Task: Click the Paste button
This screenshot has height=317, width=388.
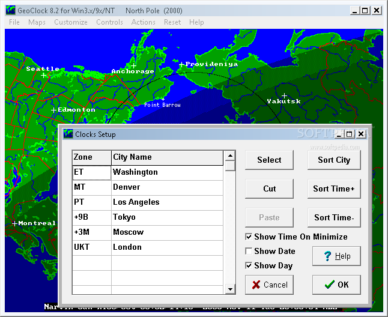Action: click(269, 217)
